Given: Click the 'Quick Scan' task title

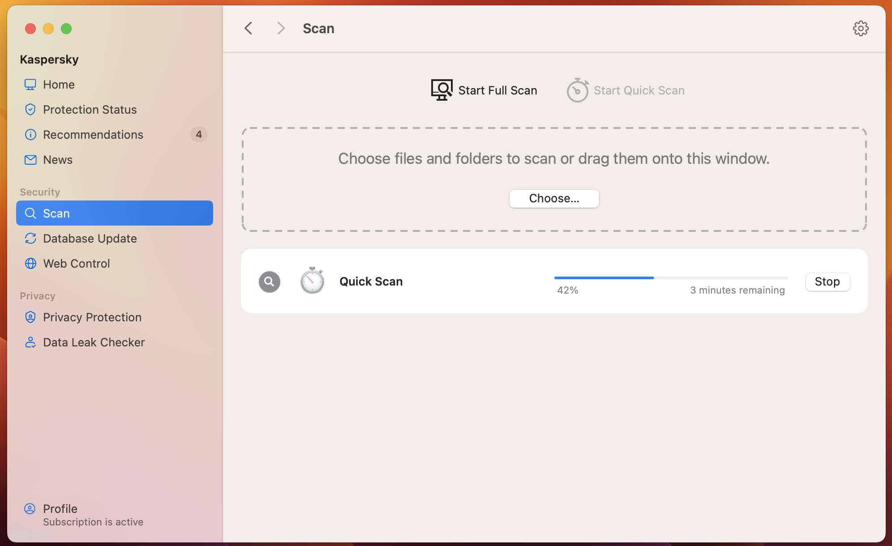Looking at the screenshot, I should 371,282.
